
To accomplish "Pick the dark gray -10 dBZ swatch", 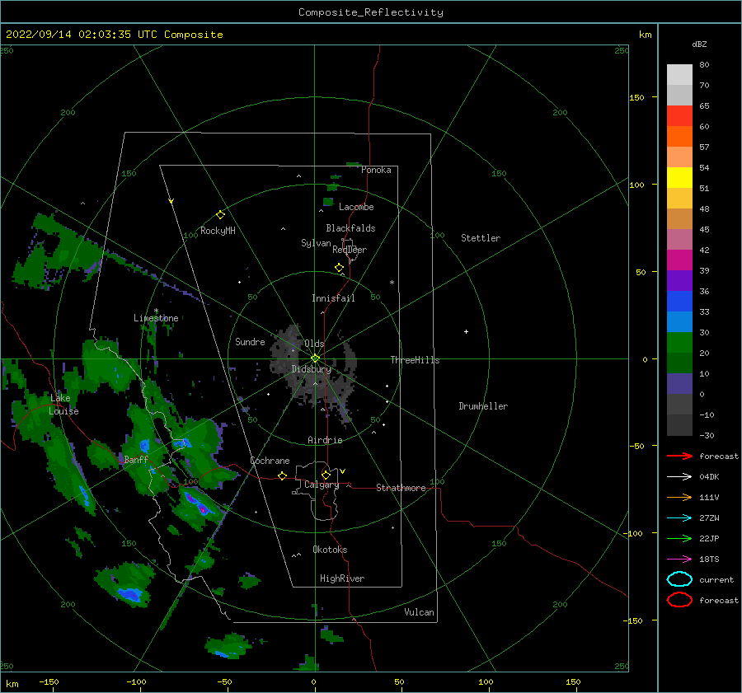I will pyautogui.click(x=679, y=424).
